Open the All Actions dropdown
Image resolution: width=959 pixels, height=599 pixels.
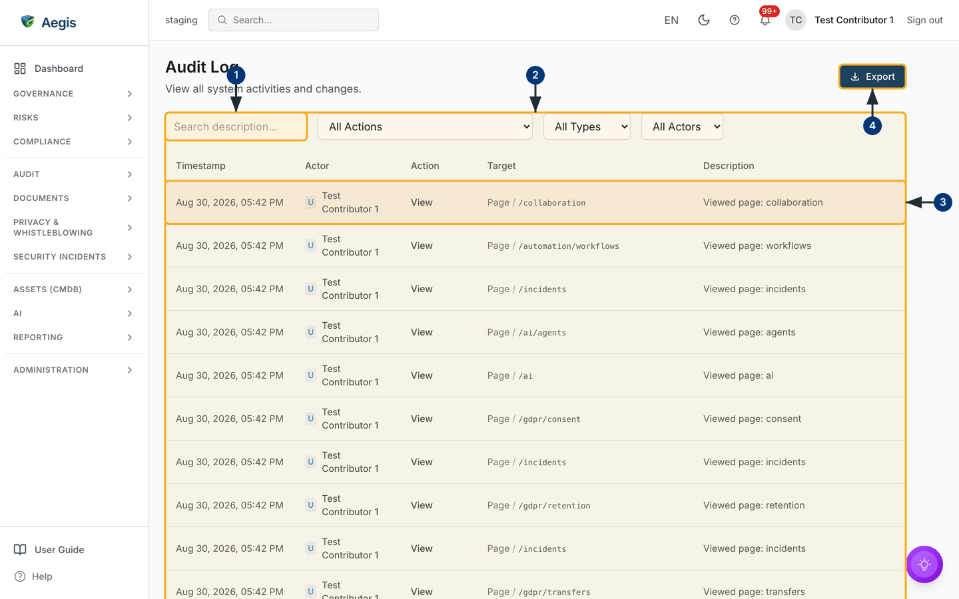click(x=425, y=126)
